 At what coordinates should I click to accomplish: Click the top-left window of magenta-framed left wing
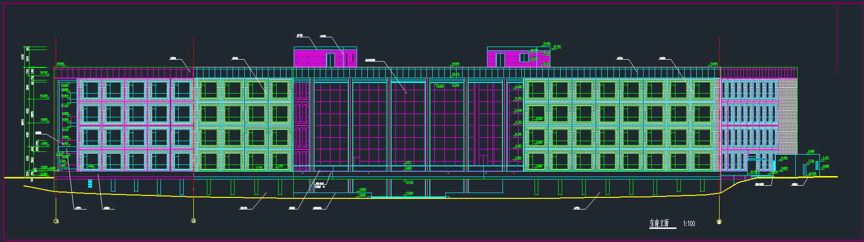point(89,90)
